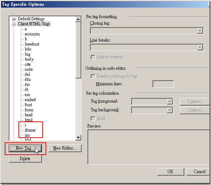Select the em tag
211x185 pixels.
[27, 95]
